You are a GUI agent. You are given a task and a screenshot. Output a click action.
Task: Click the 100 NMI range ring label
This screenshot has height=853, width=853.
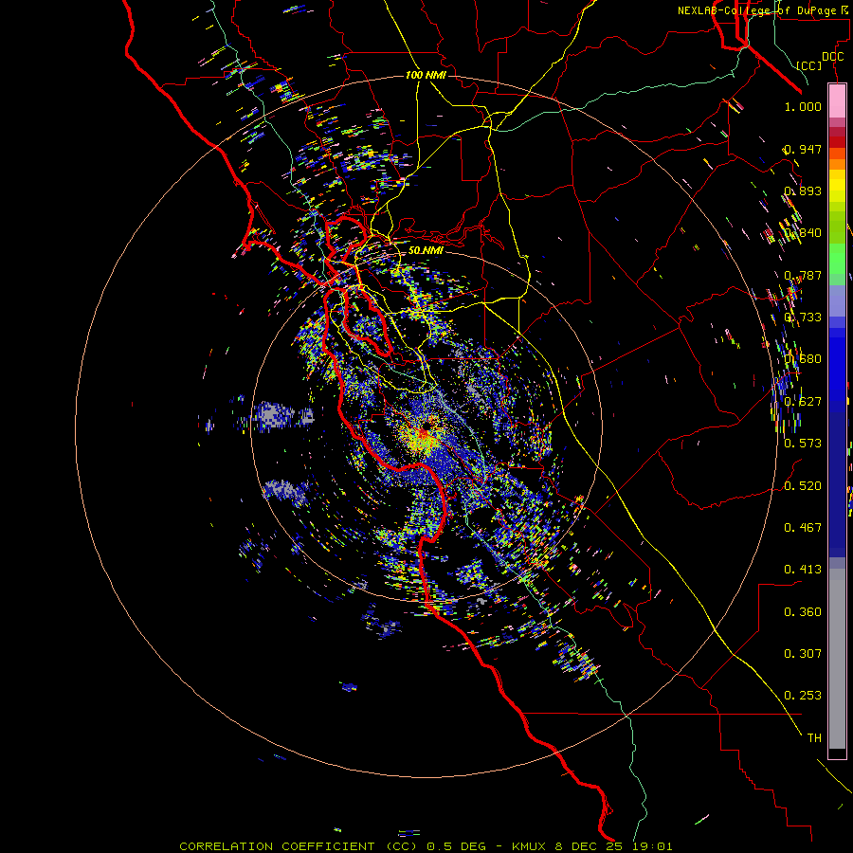(x=426, y=75)
